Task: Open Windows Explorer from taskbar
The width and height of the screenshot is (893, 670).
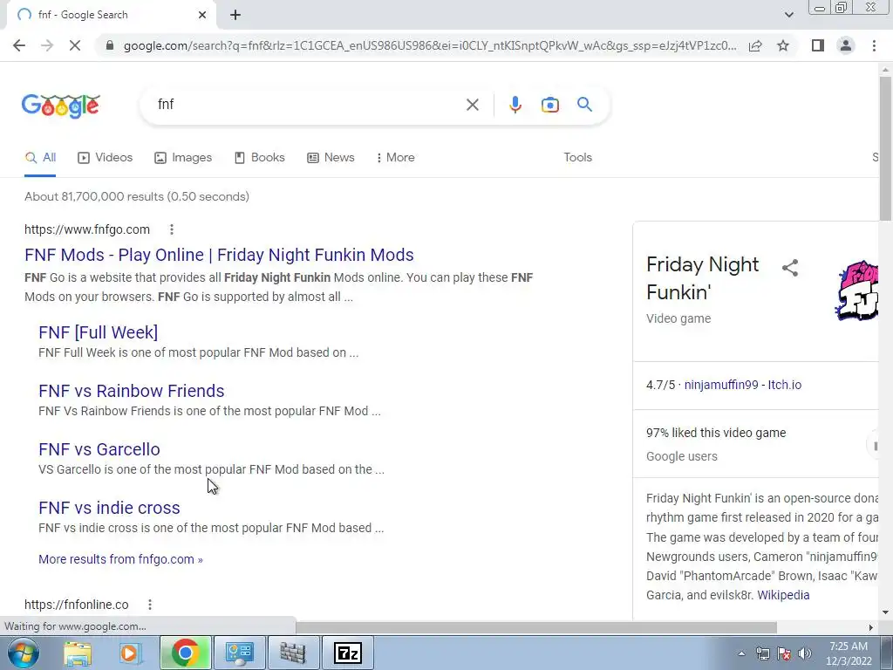Action: 78,653
